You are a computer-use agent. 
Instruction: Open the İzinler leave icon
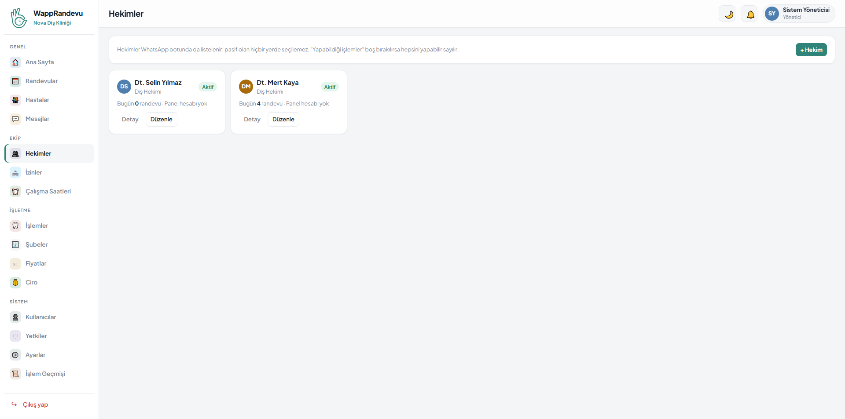[15, 173]
